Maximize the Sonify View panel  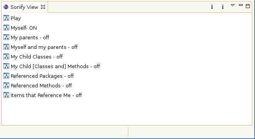248,6
